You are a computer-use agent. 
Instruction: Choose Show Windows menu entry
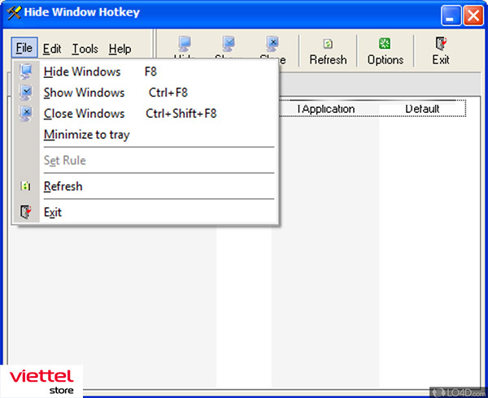pos(145,93)
